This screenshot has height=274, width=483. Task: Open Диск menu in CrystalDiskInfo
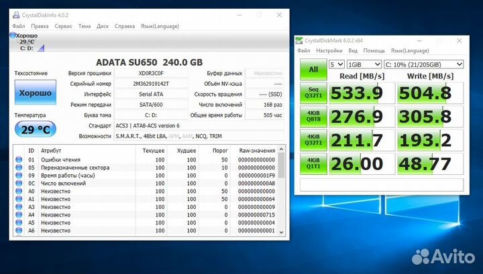pos(103,26)
